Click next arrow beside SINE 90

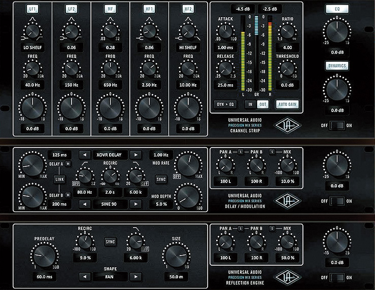[x=136, y=204]
